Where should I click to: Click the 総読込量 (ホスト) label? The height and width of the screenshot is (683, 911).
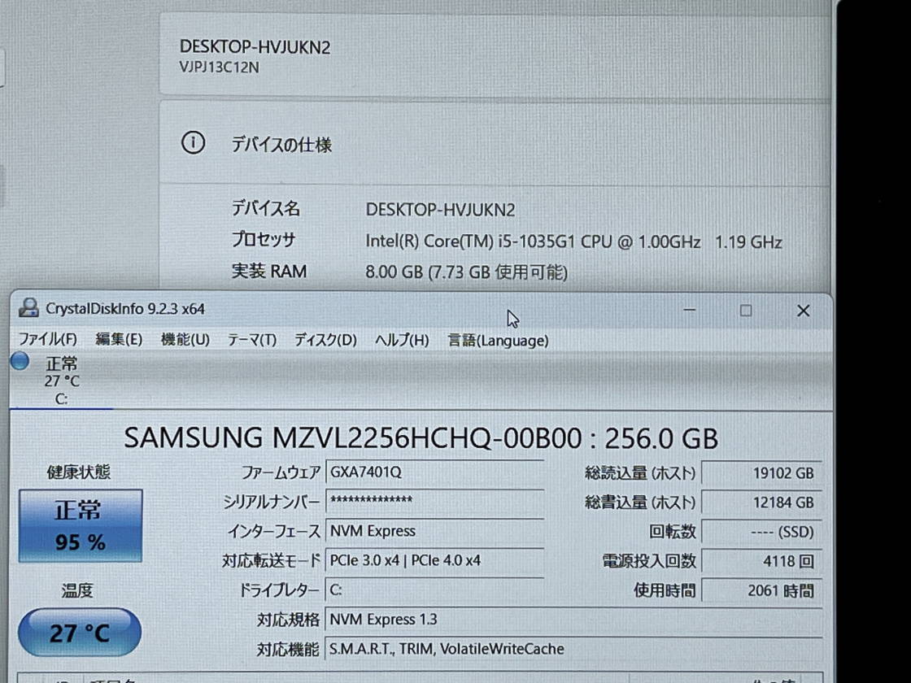[639, 473]
